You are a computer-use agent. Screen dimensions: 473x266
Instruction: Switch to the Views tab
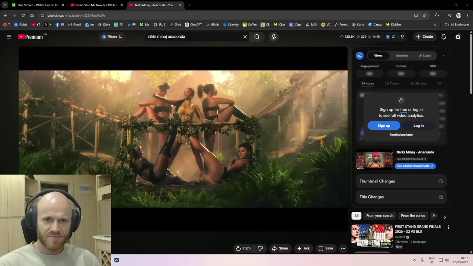pyautogui.click(x=378, y=55)
